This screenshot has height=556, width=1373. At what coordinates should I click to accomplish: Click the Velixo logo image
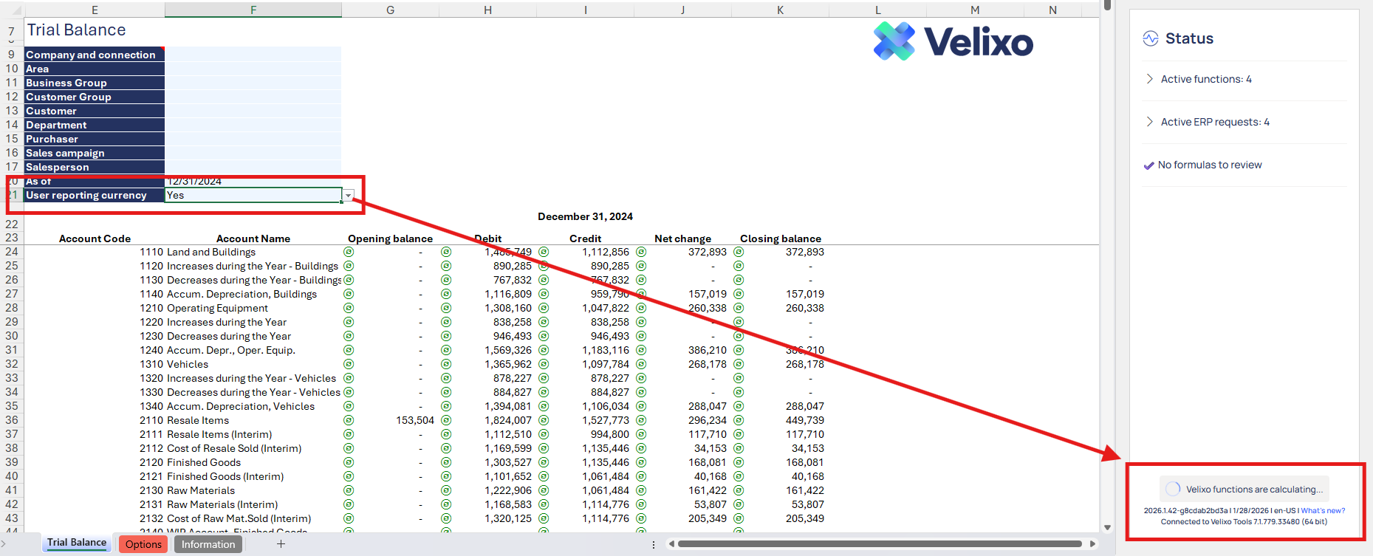click(953, 41)
